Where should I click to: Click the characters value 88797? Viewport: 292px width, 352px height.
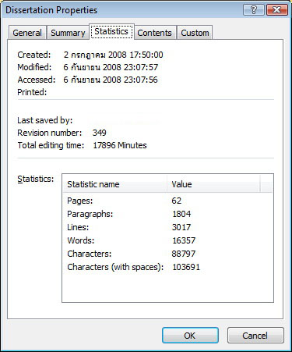(x=184, y=254)
